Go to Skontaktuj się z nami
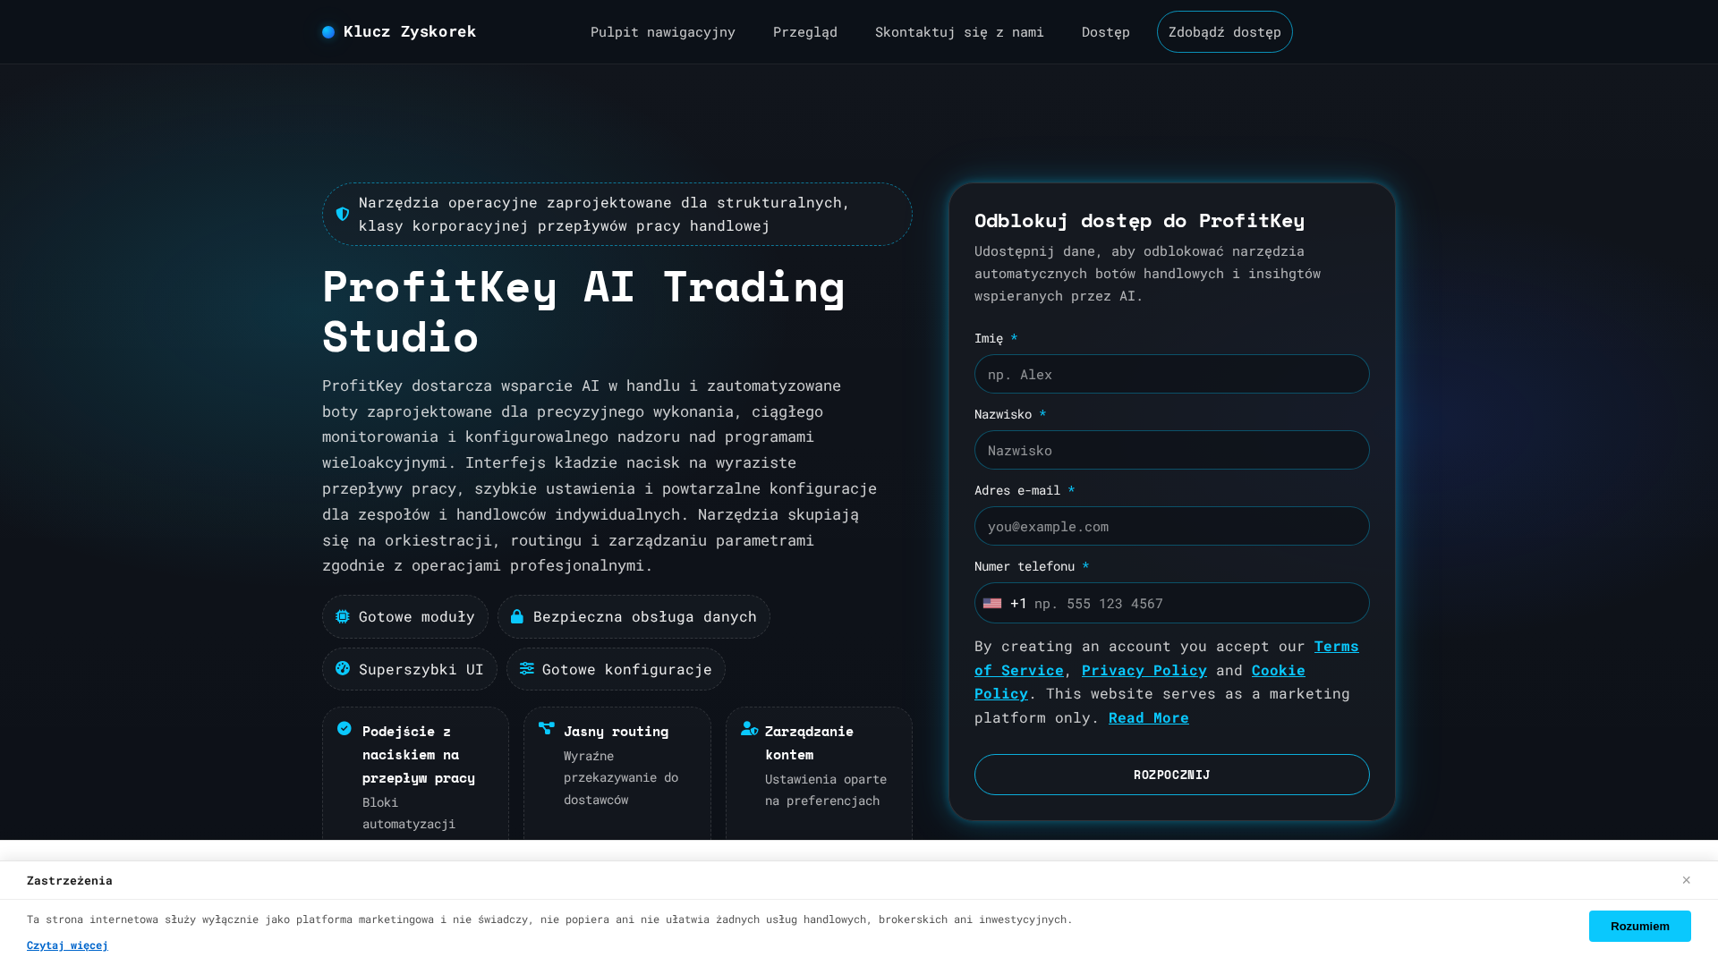Image resolution: width=1718 pixels, height=966 pixels. pos(959,32)
